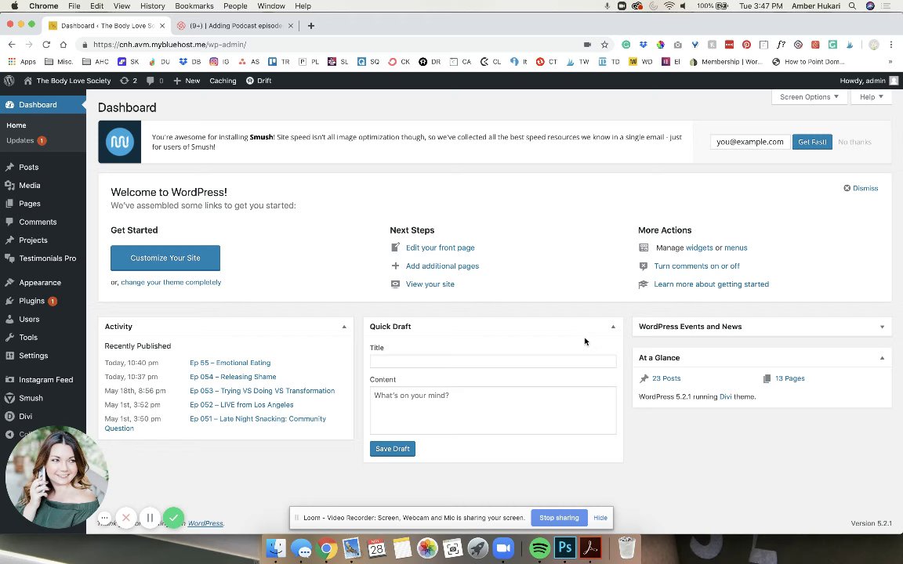Switch to the Adding Podcast episode tab
Viewport: 903px width, 564px height.
click(235, 25)
